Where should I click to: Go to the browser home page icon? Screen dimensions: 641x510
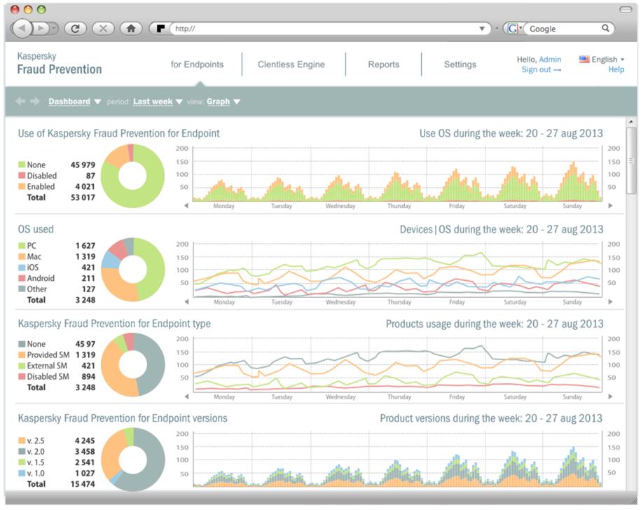(131, 29)
